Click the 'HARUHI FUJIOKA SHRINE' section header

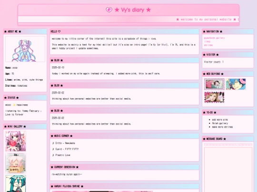pos(124,186)
